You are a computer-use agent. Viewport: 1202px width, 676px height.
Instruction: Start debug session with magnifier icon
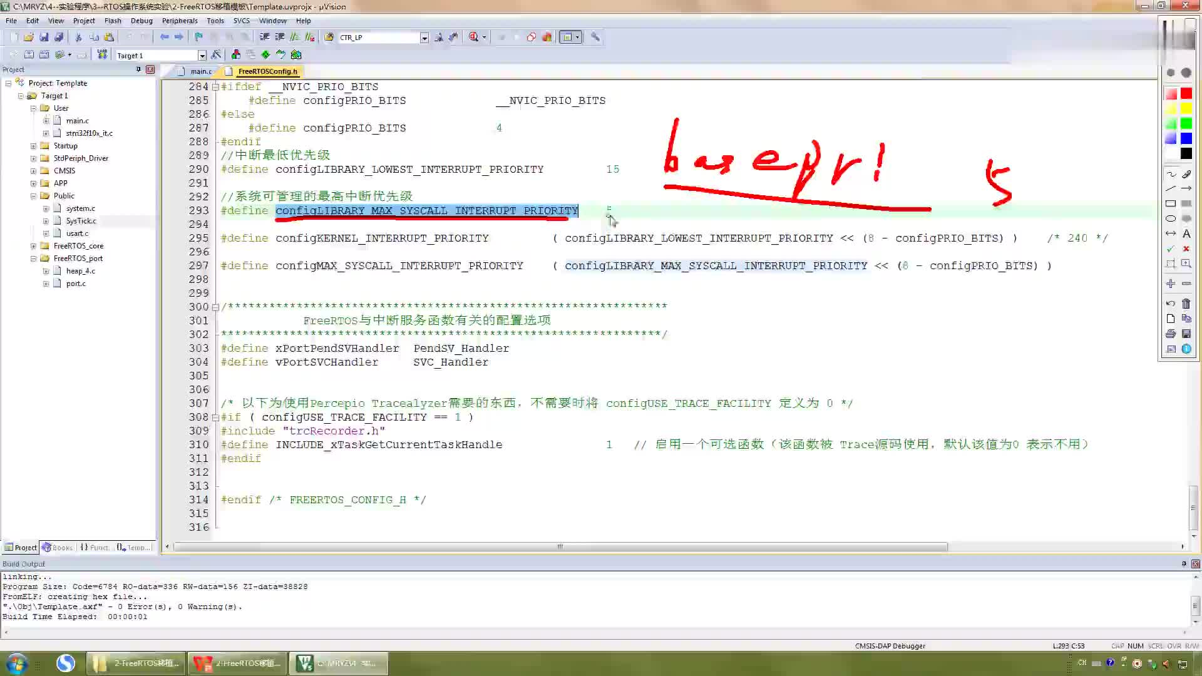pos(474,38)
